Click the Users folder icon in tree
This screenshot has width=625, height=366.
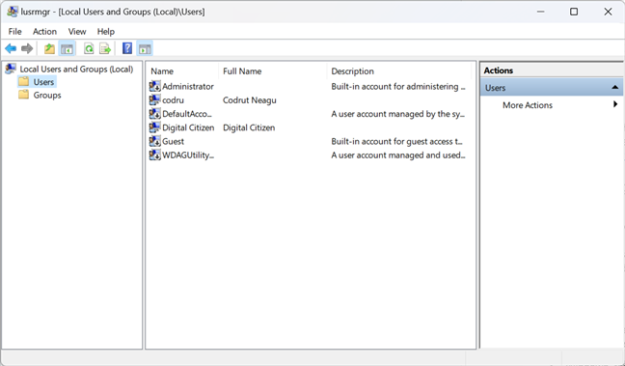coord(24,82)
